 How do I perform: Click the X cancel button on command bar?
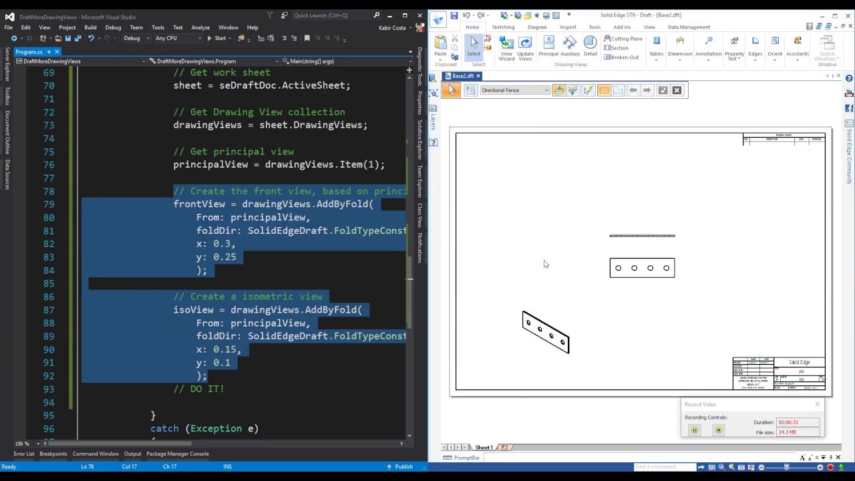[x=677, y=90]
